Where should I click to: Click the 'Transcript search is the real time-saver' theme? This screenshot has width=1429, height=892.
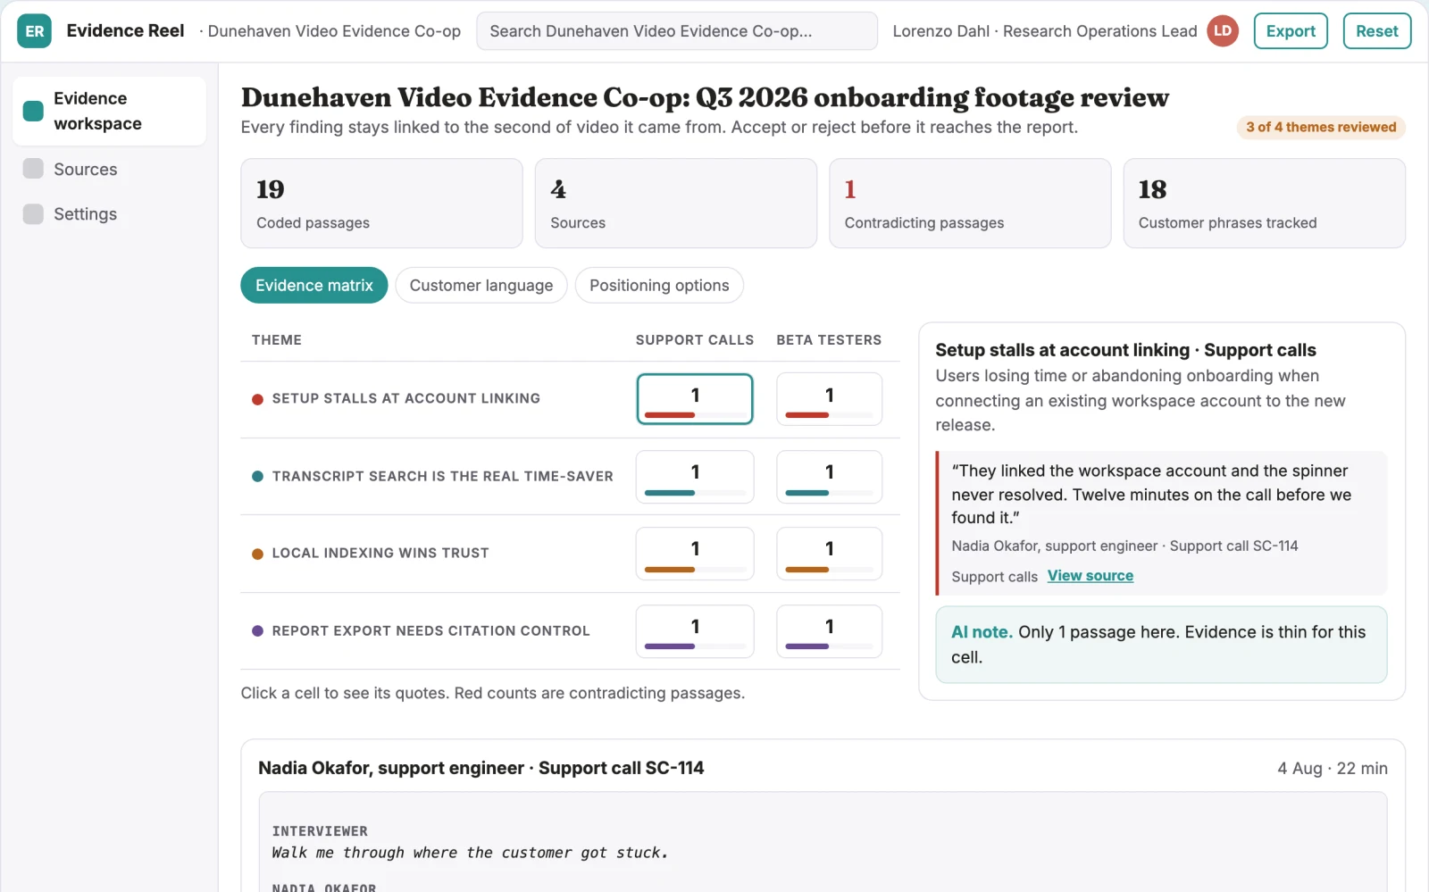click(443, 476)
